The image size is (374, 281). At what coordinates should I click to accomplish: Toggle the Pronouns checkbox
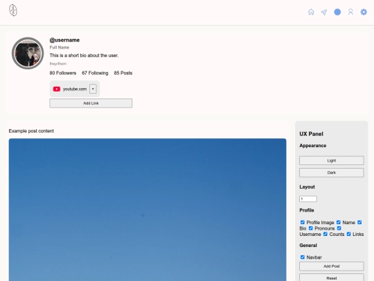click(x=310, y=228)
